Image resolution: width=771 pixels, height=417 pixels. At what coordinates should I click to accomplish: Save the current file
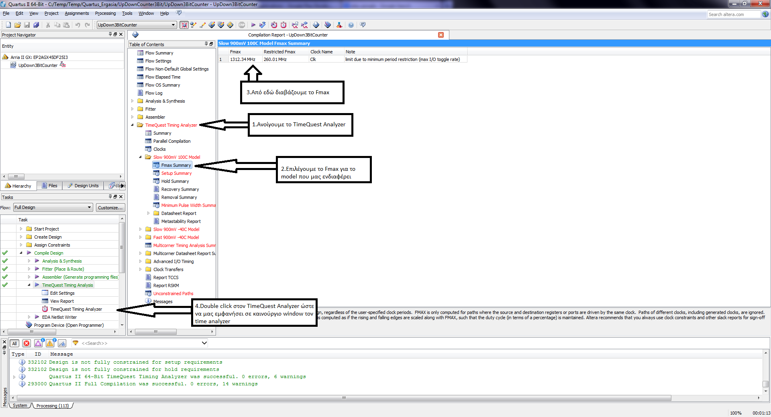click(27, 25)
